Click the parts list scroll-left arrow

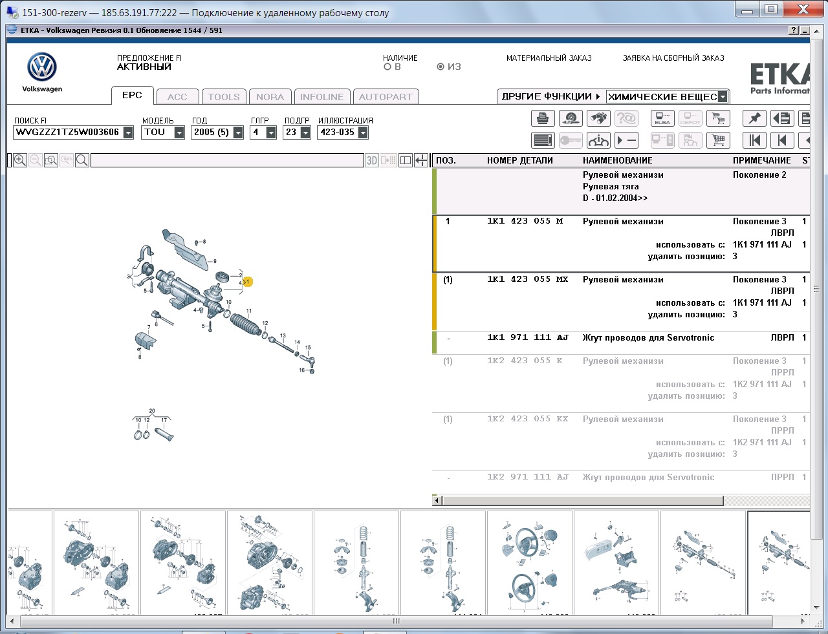[x=437, y=501]
